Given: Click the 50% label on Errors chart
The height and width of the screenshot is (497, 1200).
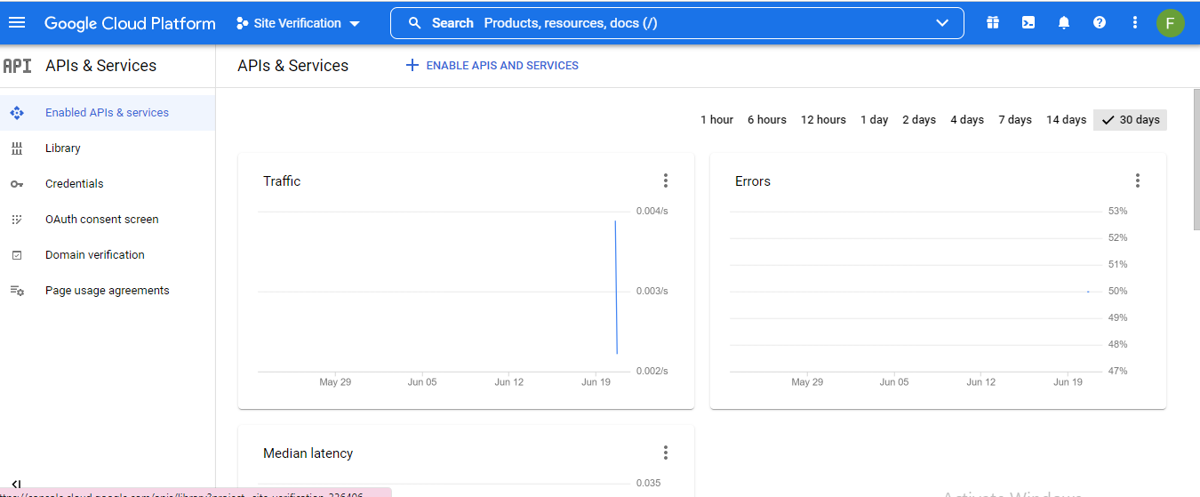Looking at the screenshot, I should tap(1117, 291).
